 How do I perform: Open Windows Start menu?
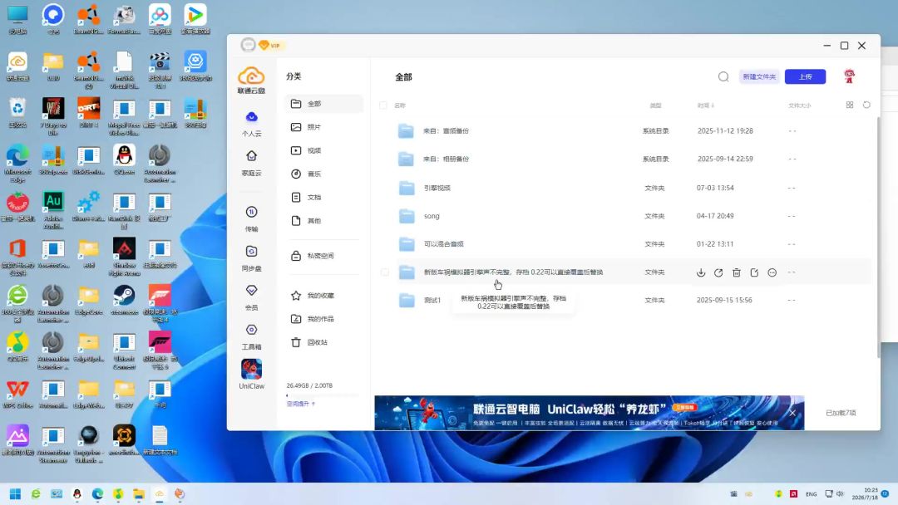click(16, 494)
